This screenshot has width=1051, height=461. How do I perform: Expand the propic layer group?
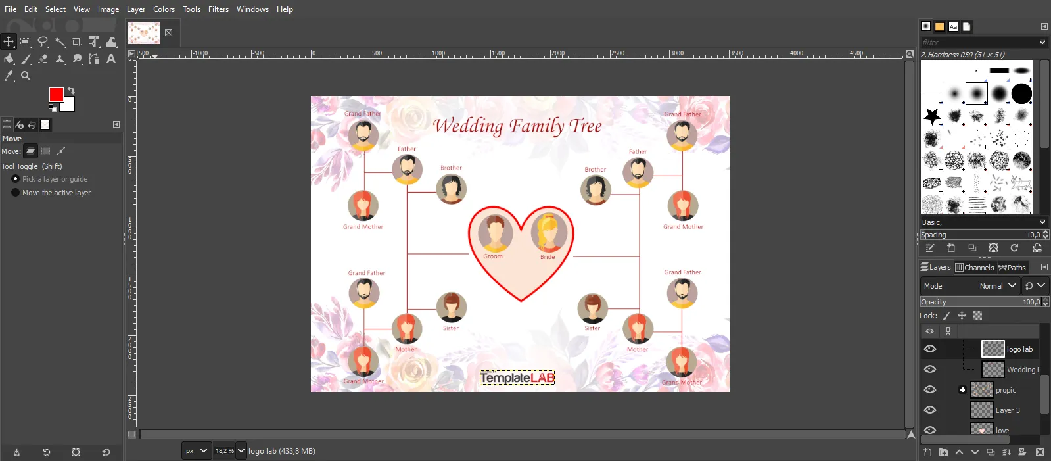tap(962, 390)
